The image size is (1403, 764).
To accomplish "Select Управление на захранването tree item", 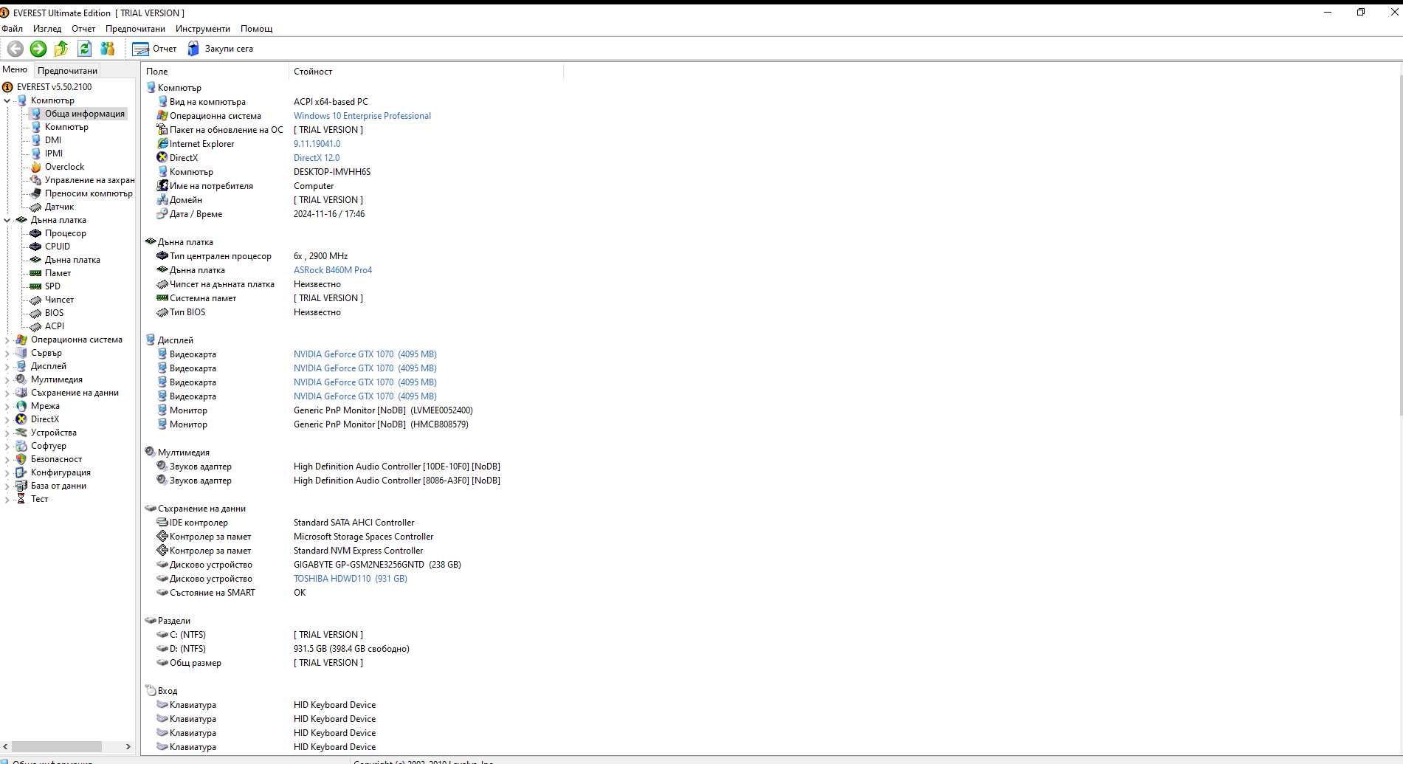I will pyautogui.click(x=89, y=180).
